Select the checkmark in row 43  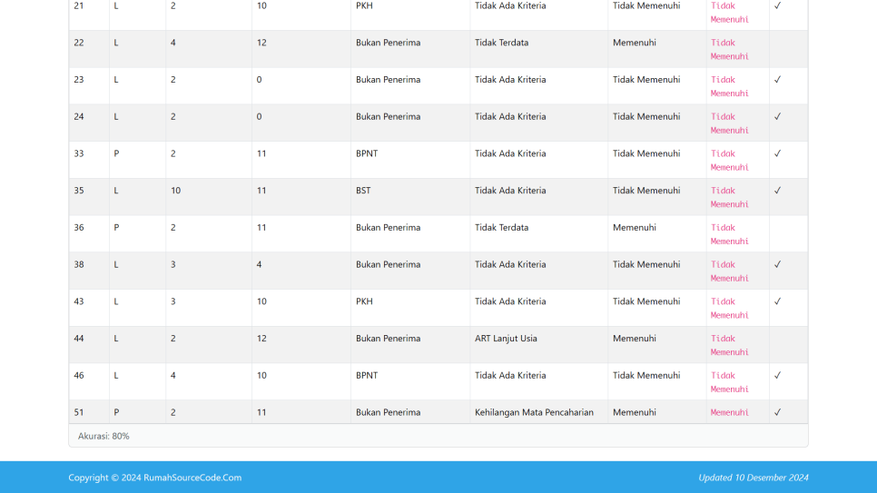(x=777, y=301)
